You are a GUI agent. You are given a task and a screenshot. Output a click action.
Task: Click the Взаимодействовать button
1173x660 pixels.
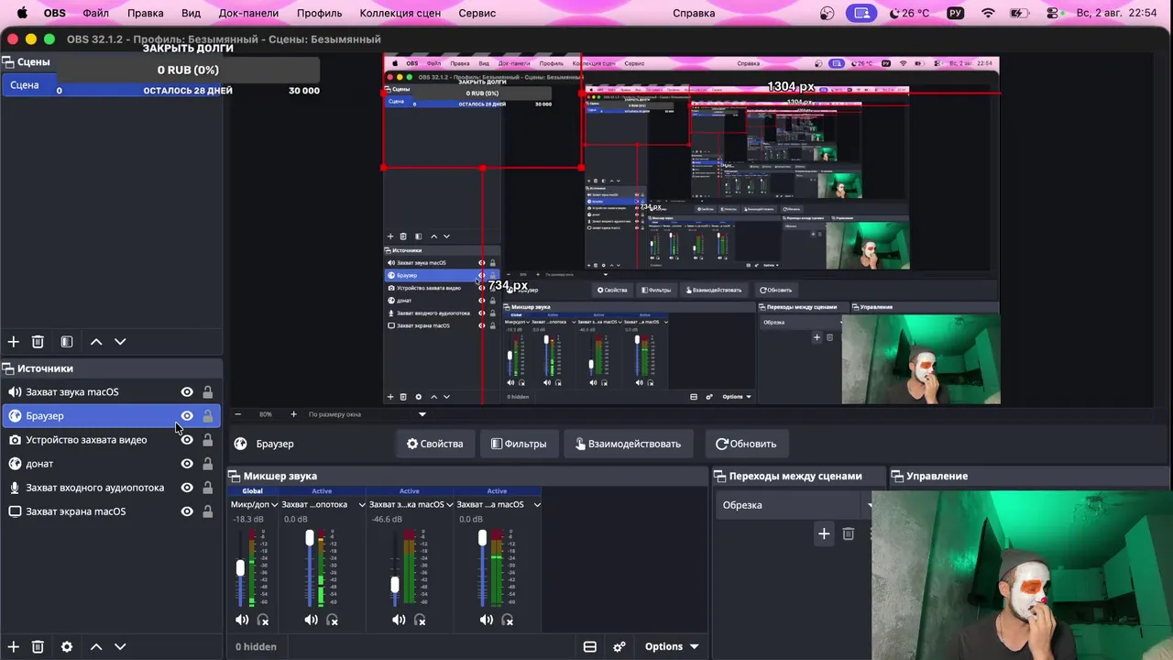pos(628,444)
